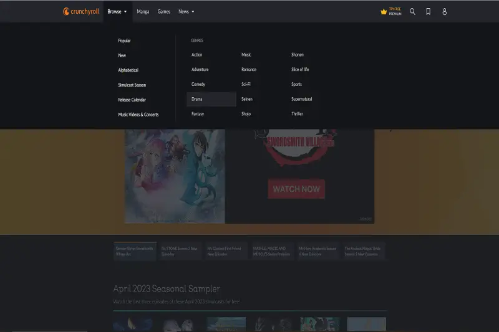Select Popular in Browse menu
The image size is (499, 332).
pos(124,40)
